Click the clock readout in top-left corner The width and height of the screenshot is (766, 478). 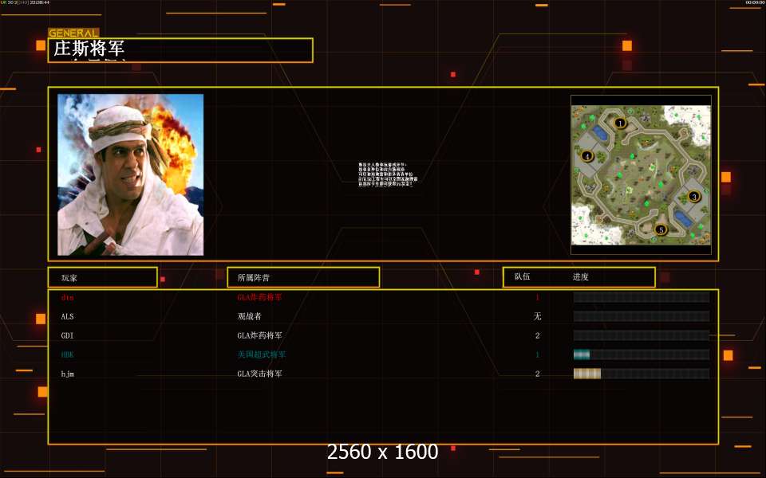pos(39,2)
